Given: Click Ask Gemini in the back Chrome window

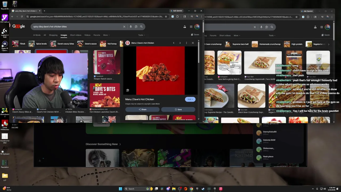Looking at the screenshot, I should pos(307,11).
